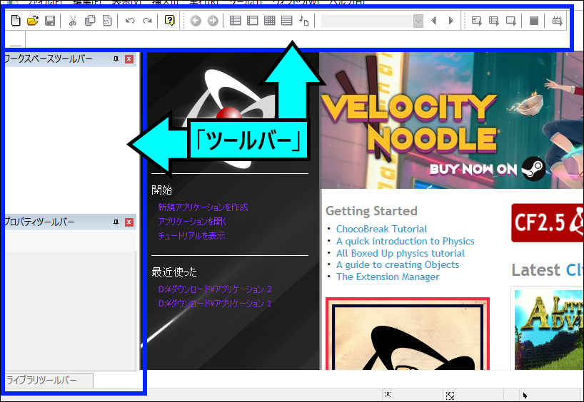Click the Copy icon
Viewport: 584px width, 402px height.
click(x=90, y=21)
